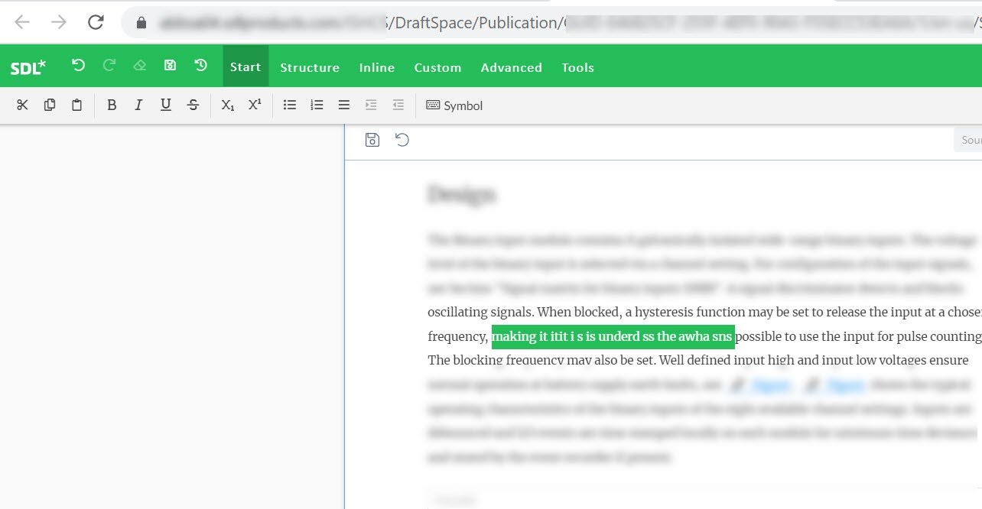Screen dimensions: 982x509
Task: Apply subscript to the selection
Action: click(x=227, y=105)
